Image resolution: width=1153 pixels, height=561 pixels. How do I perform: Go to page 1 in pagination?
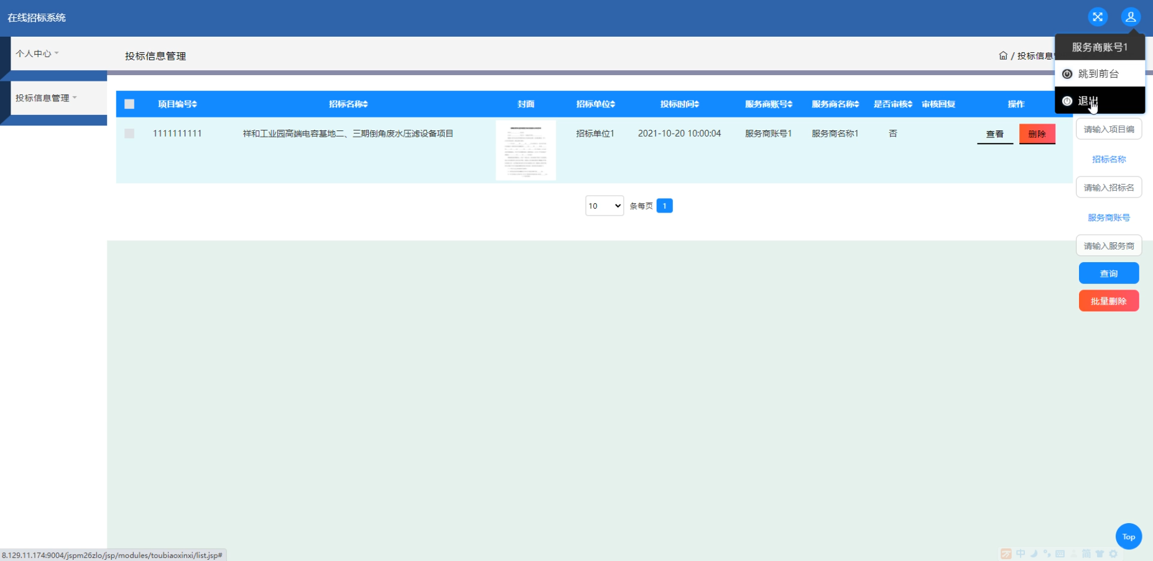pyautogui.click(x=664, y=206)
